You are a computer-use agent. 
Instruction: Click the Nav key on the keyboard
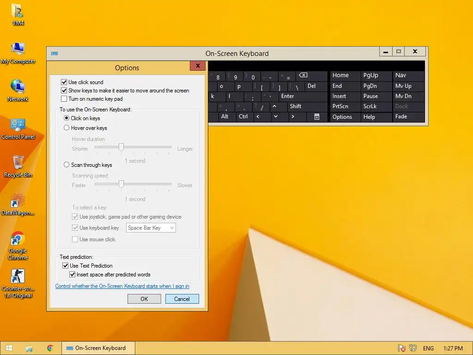(x=409, y=76)
